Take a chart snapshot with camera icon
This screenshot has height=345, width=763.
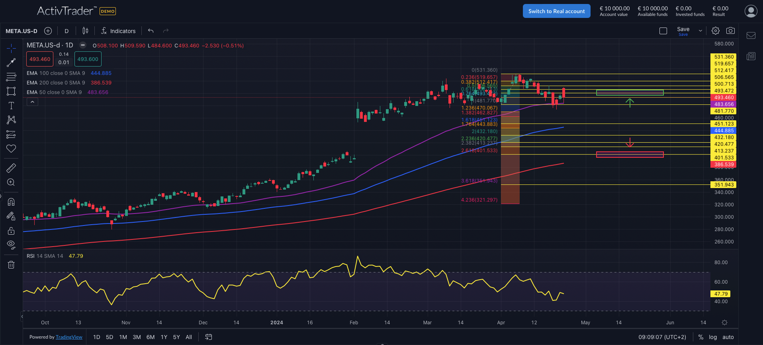(730, 31)
